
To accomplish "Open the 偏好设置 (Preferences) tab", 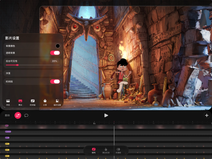I will pos(57,102).
